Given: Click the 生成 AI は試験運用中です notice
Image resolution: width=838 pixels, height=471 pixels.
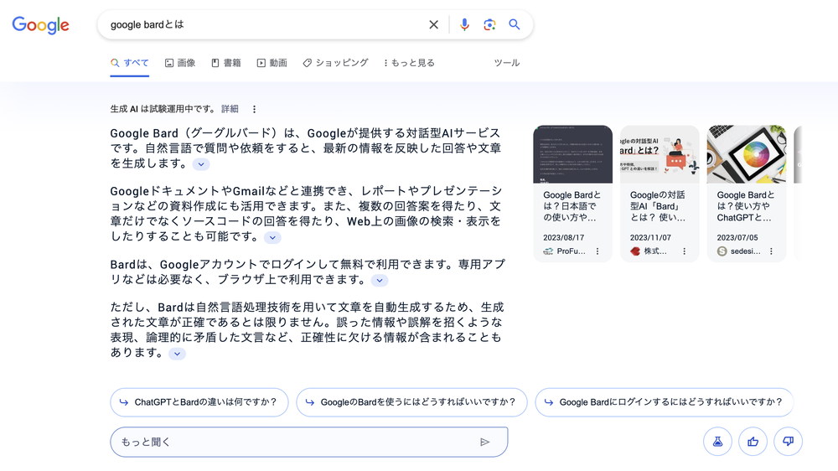Looking at the screenshot, I should [x=163, y=109].
